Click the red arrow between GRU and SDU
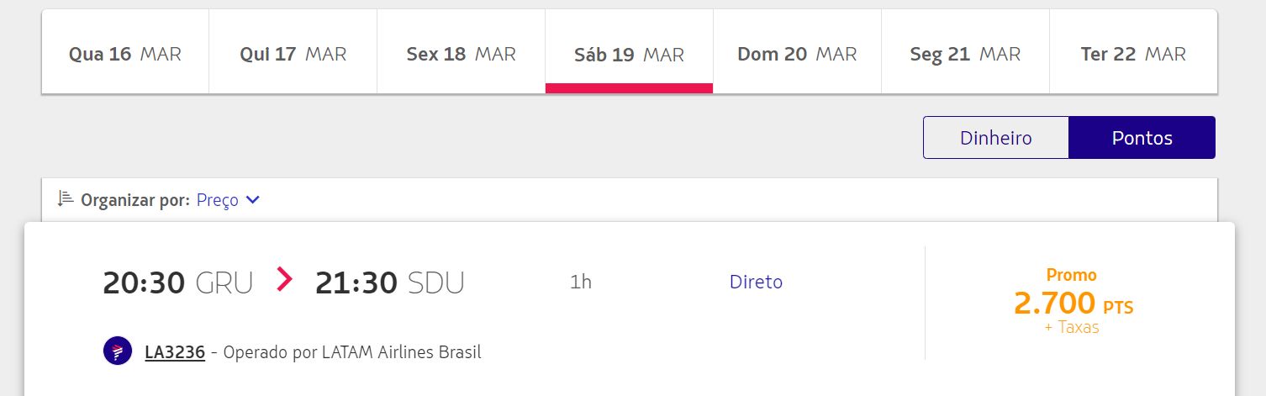The height and width of the screenshot is (396, 1266). (285, 279)
